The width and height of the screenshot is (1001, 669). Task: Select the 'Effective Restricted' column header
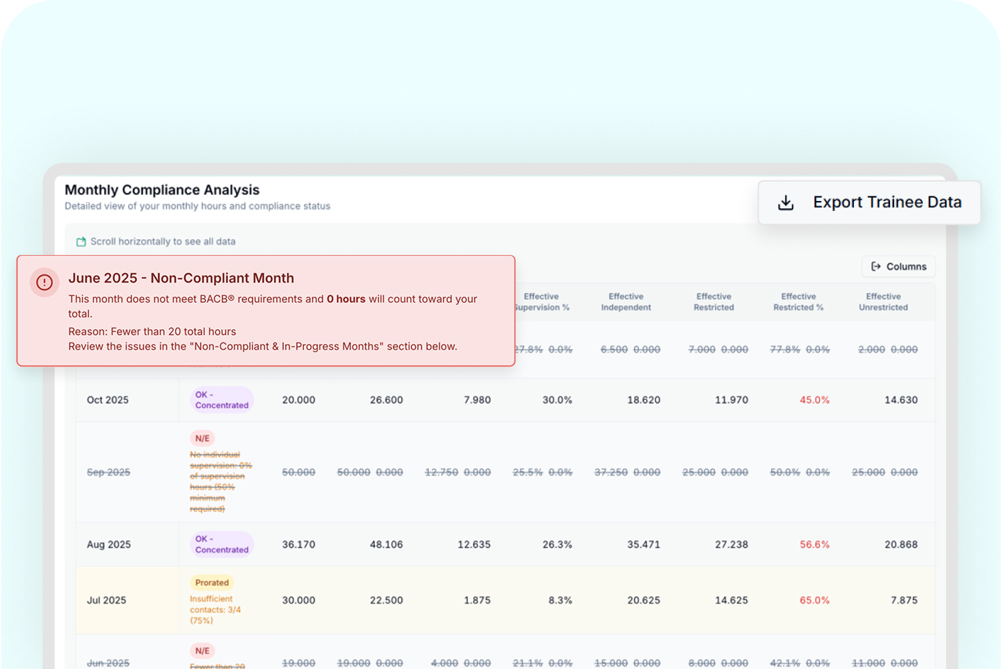coord(714,302)
